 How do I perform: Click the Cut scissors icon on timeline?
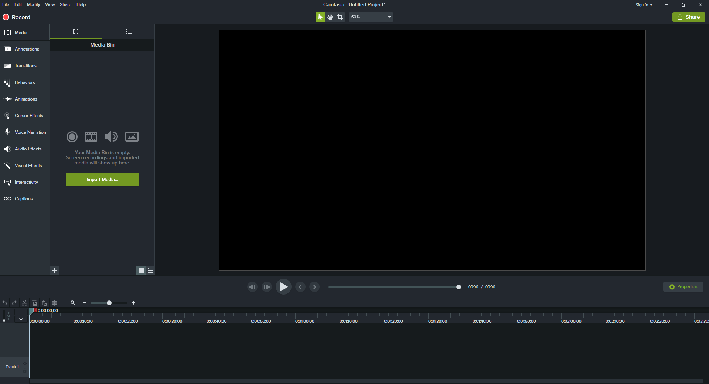coord(24,303)
